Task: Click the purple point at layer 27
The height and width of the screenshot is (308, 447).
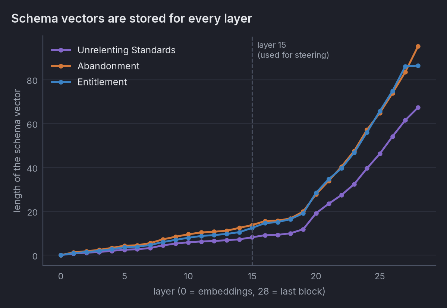Action: click(x=405, y=120)
